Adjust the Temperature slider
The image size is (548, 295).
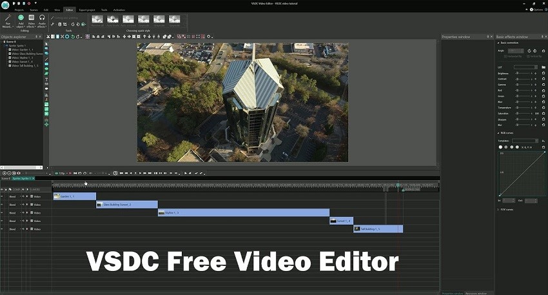(524, 108)
